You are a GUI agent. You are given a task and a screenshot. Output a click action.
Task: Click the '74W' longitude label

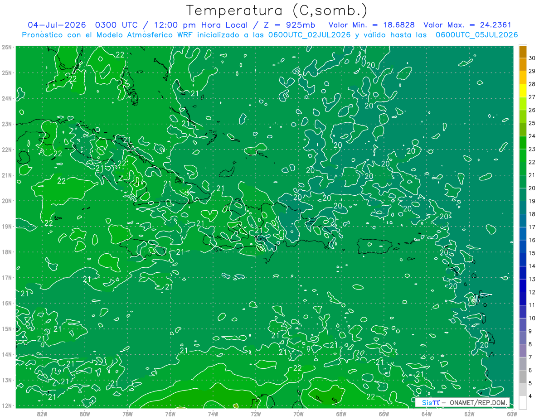coord(213,413)
